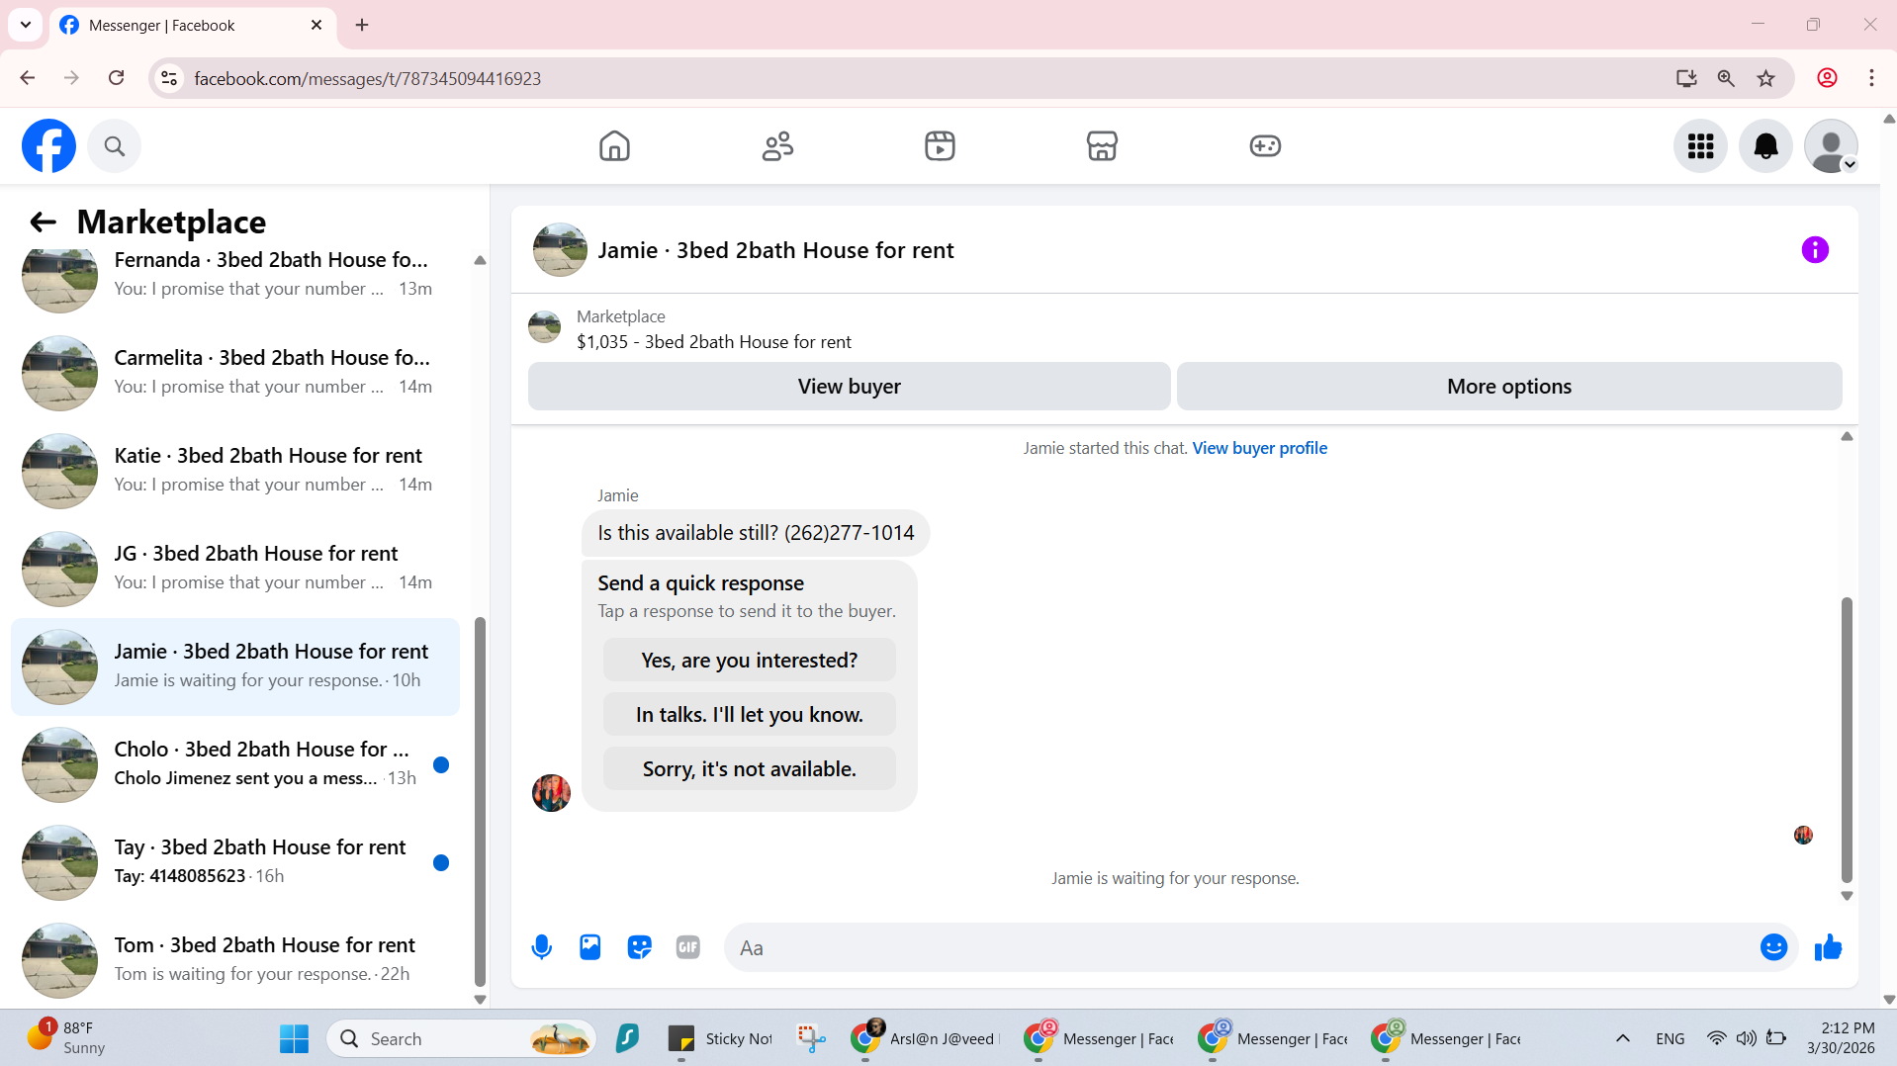Click the taskbar Search box

click(x=461, y=1038)
